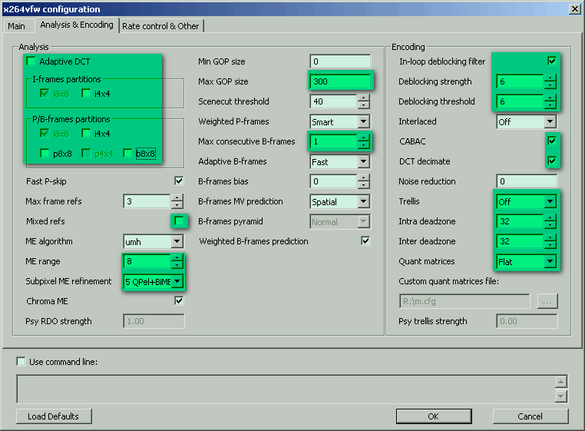Toggle the DCT decimate checkbox
This screenshot has width=585, height=431.
[x=552, y=161]
